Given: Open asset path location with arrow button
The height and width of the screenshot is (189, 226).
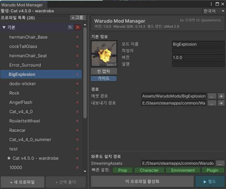Looking at the screenshot, I should (x=221, y=96).
